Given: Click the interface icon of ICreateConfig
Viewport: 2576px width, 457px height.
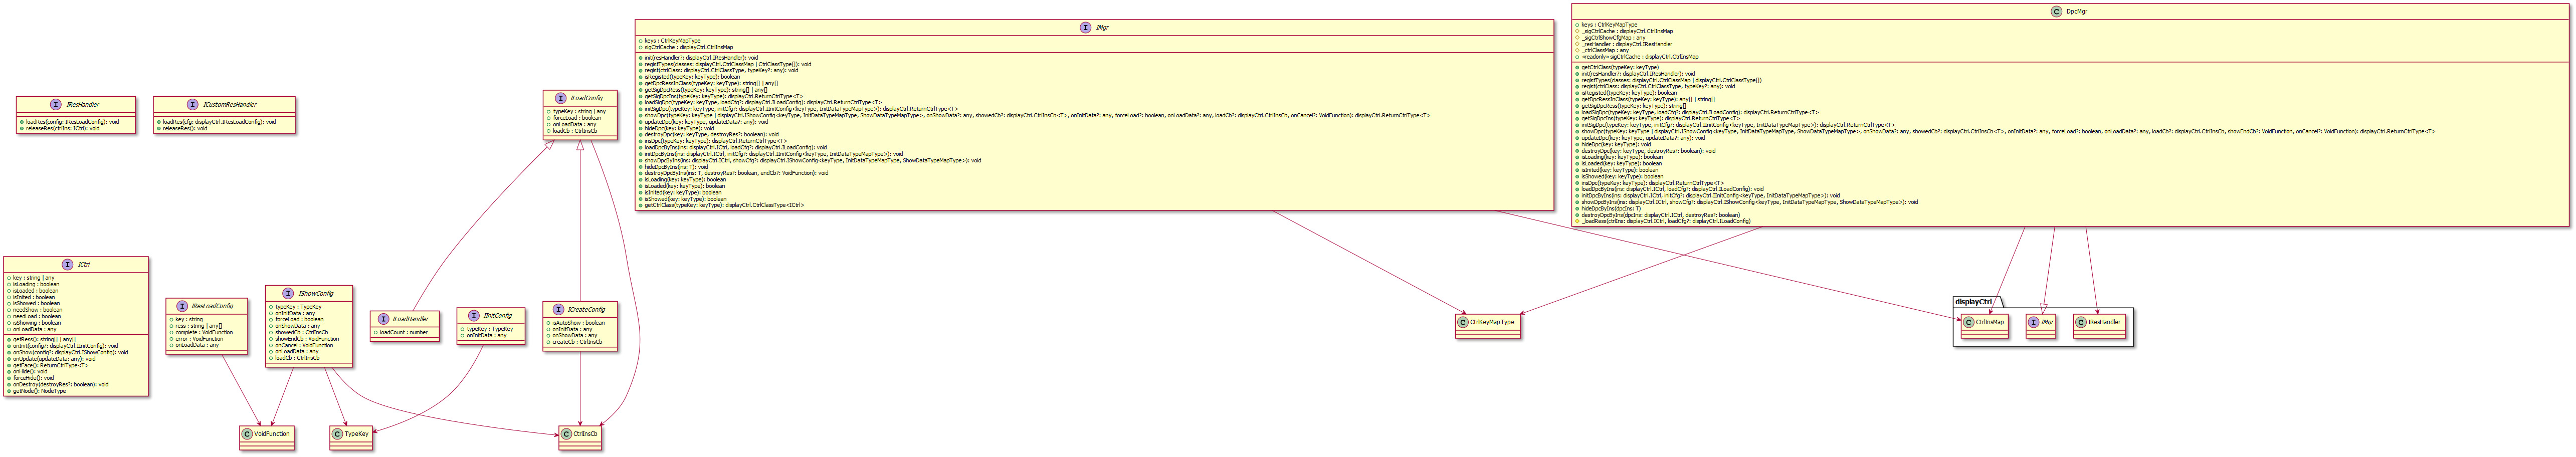Looking at the screenshot, I should point(558,309).
